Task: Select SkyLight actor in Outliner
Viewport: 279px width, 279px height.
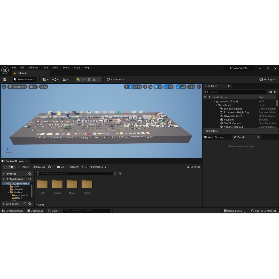Action: coord(229,120)
